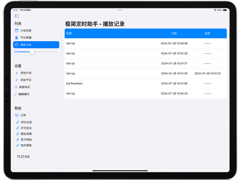Click the muted bell icon beside 节日停播
The image size is (240, 180).
[17, 37]
